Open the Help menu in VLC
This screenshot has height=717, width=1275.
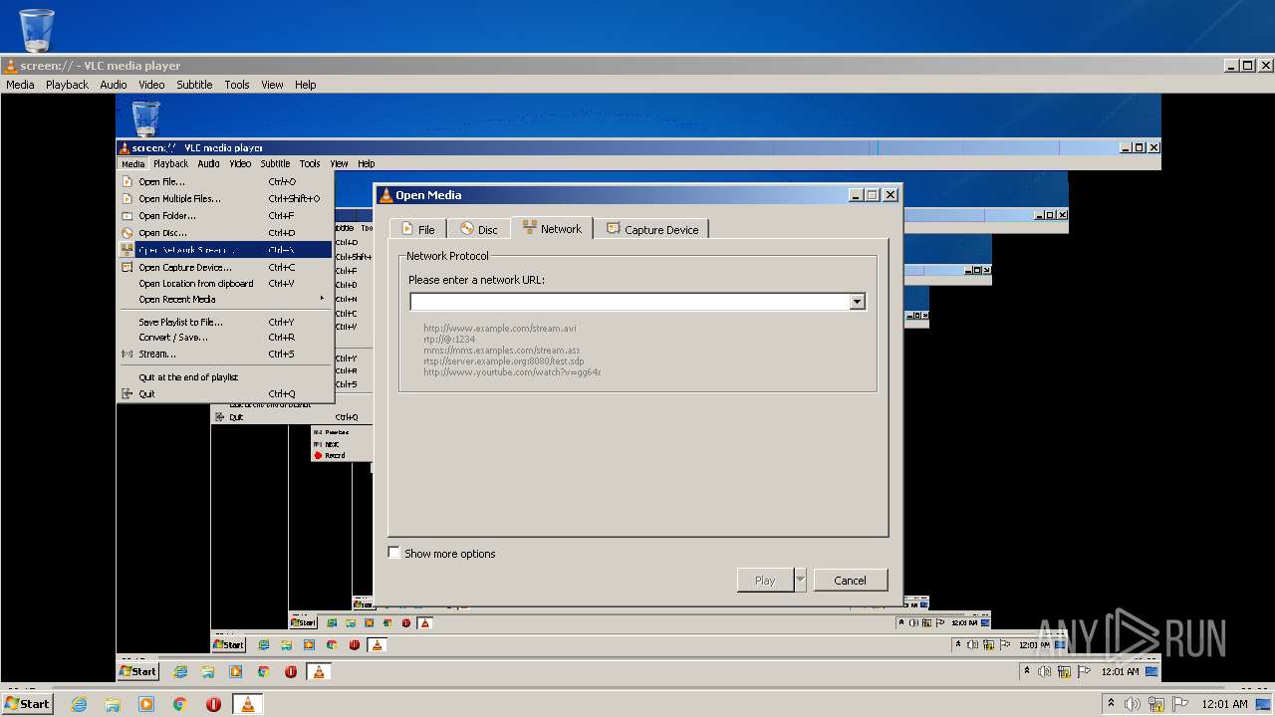[305, 85]
